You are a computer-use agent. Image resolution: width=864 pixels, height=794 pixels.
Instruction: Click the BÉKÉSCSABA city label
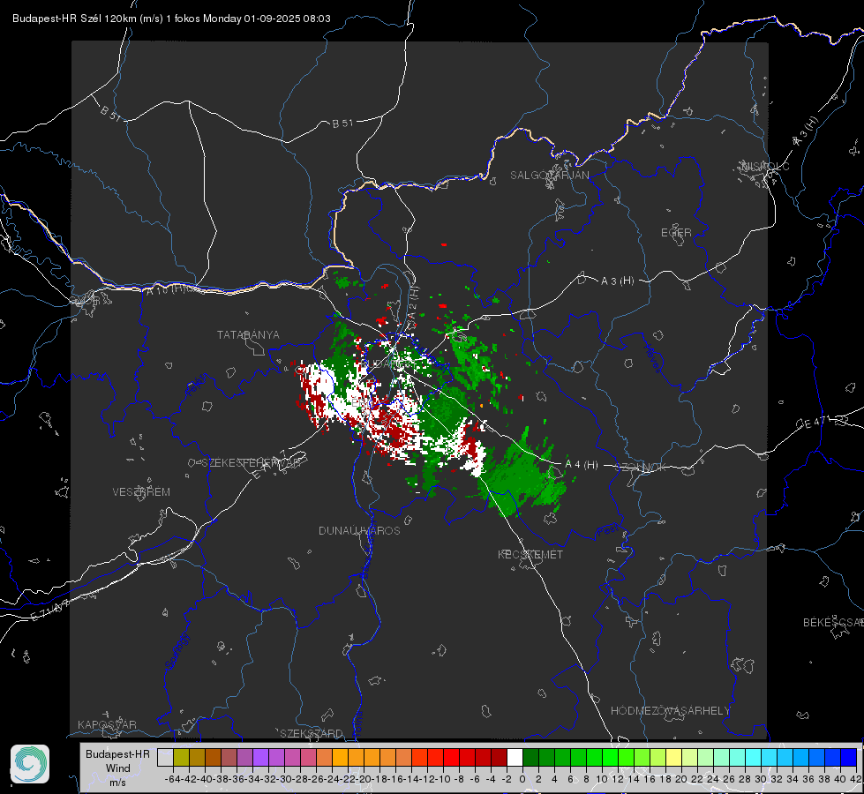pos(833,623)
